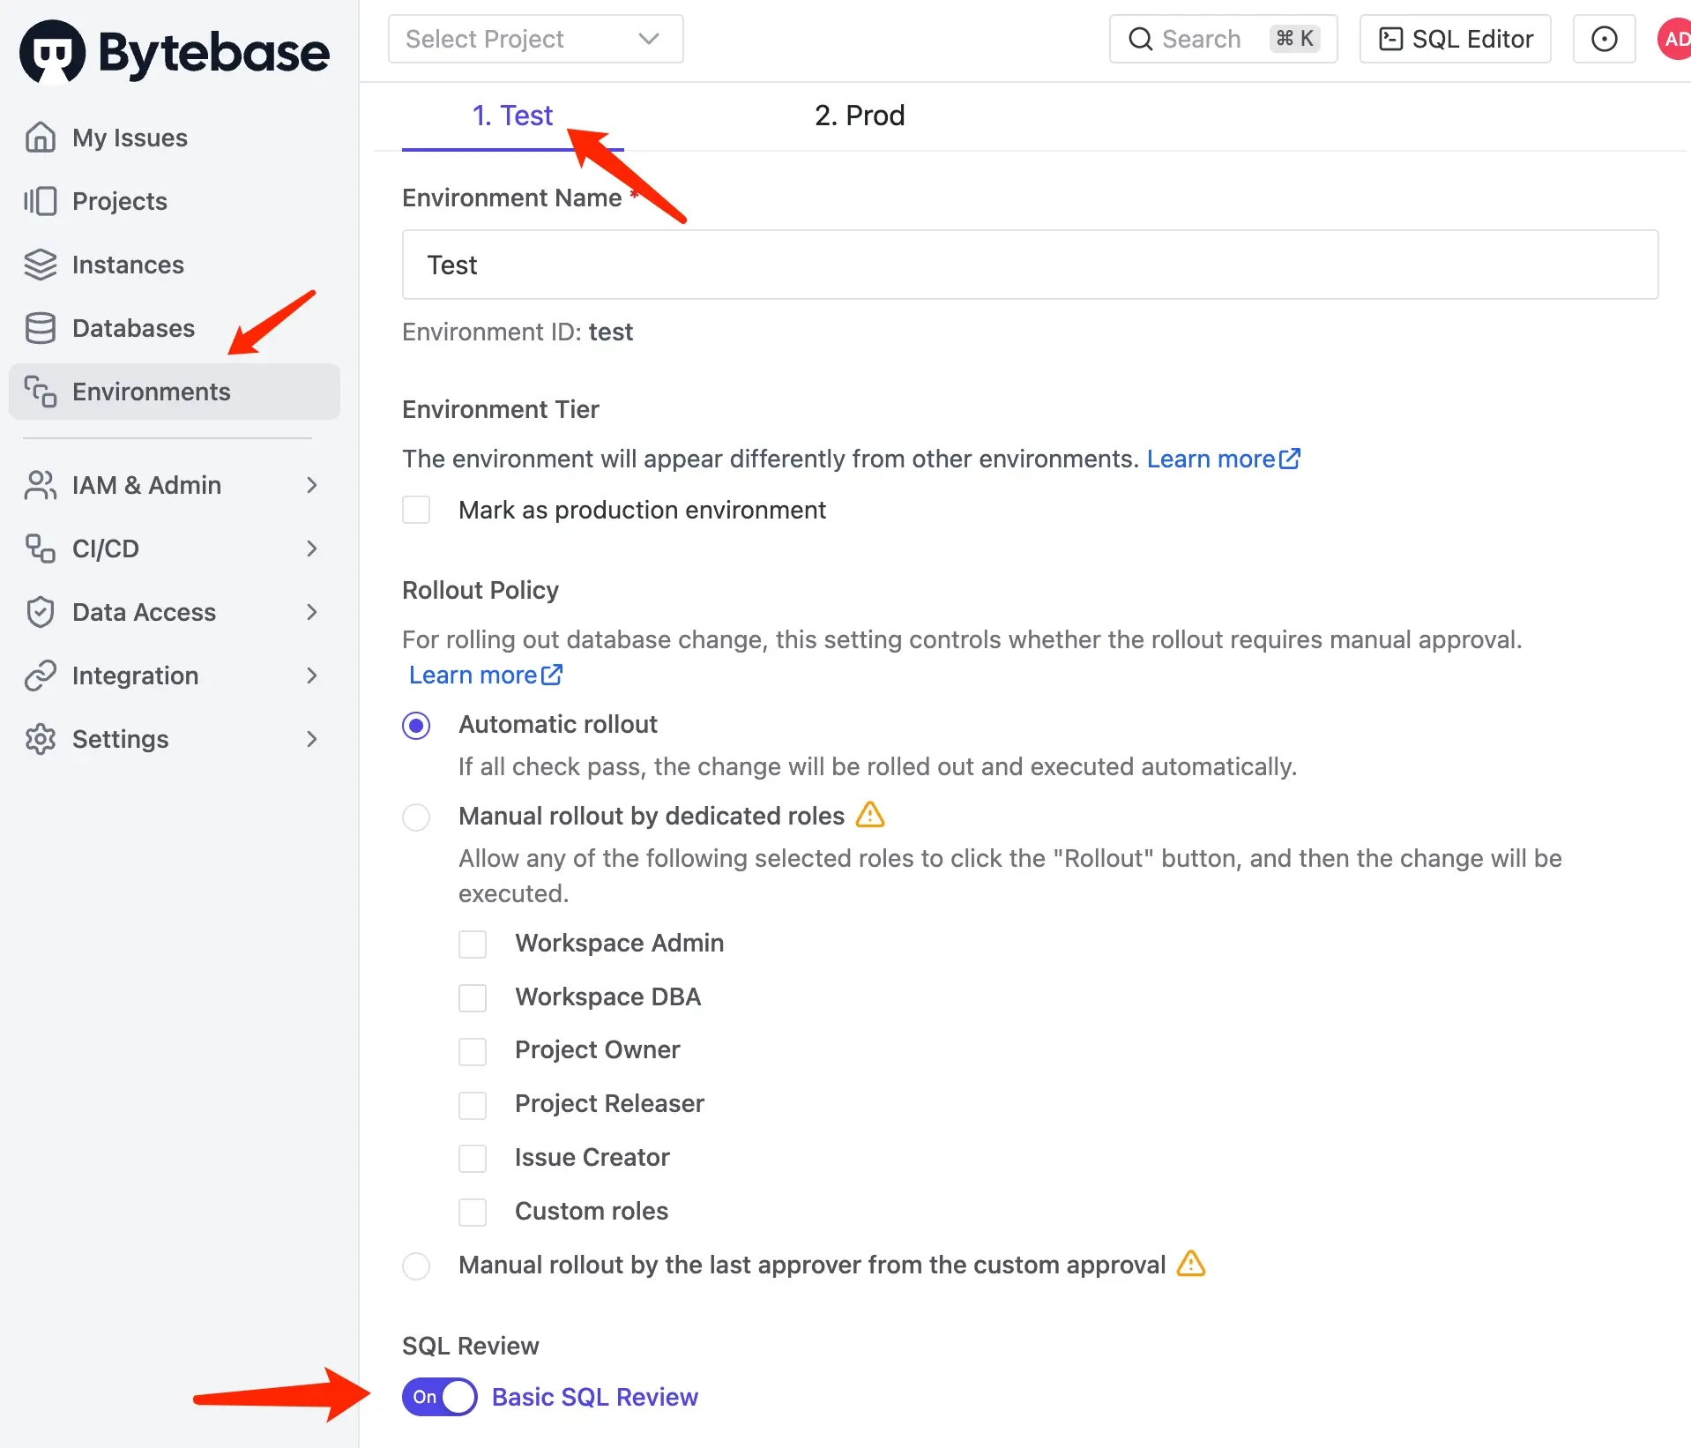Click the ⌘ K shortcut badge
The height and width of the screenshot is (1448, 1691).
(x=1295, y=39)
